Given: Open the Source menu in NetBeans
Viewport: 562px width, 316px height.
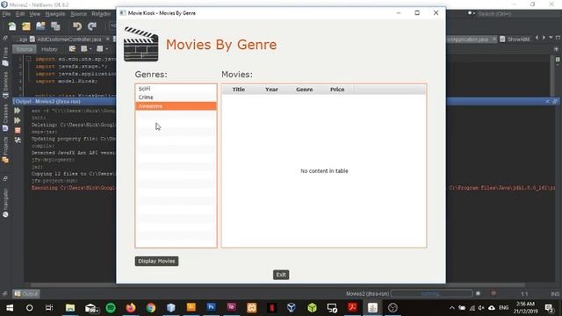Looking at the screenshot, I should pyautogui.click(x=78, y=14).
